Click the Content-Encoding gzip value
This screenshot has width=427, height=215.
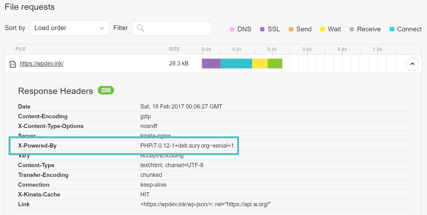pos(146,117)
